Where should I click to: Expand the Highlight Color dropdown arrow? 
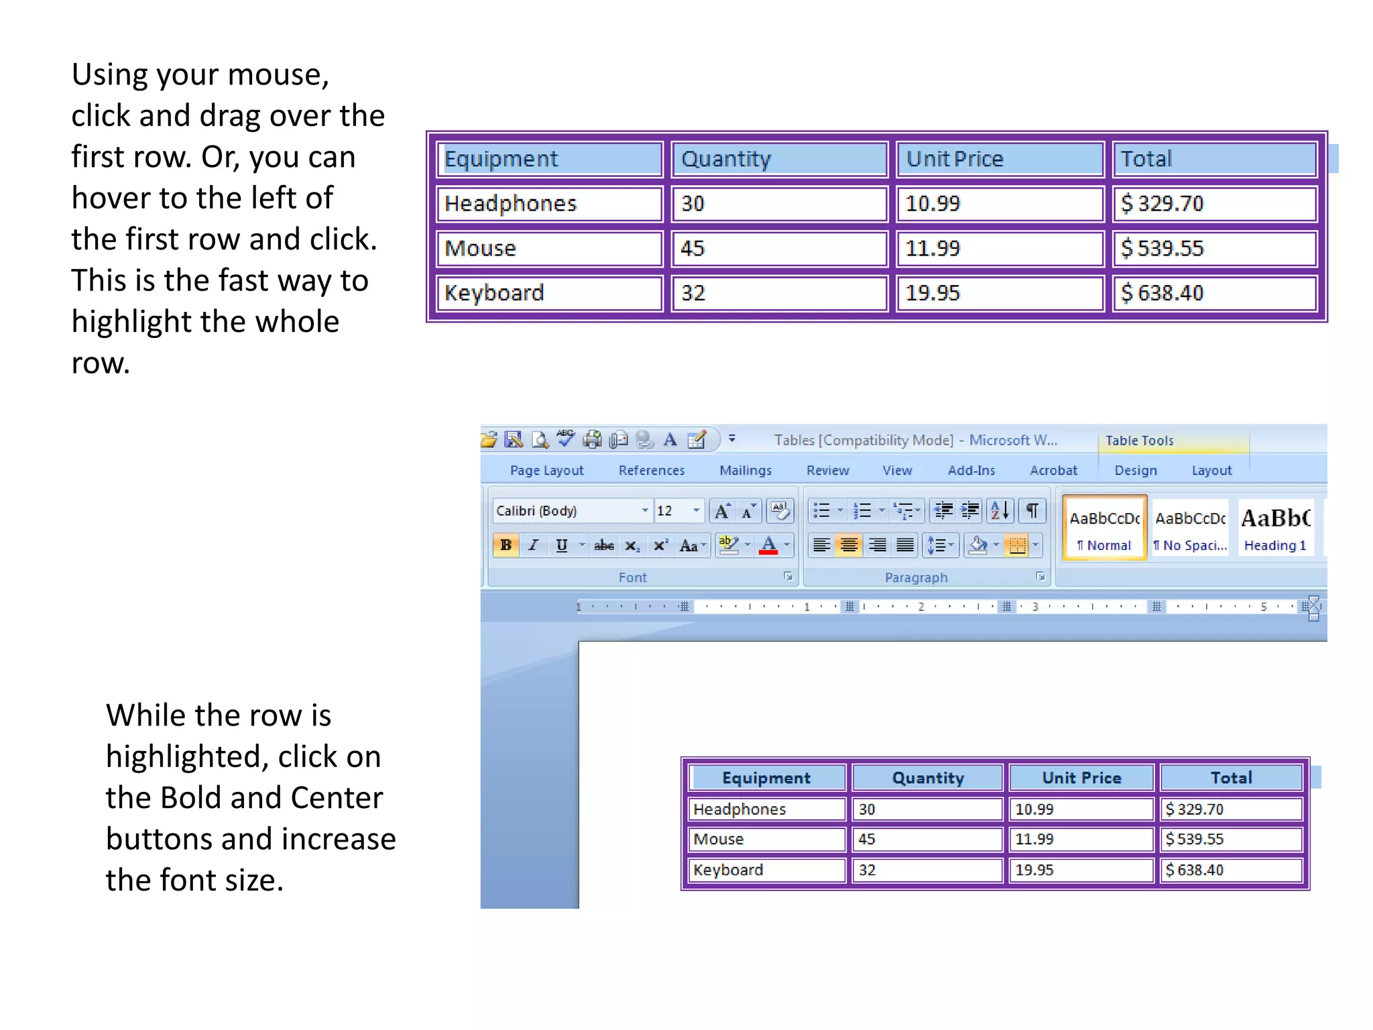pyautogui.click(x=748, y=545)
